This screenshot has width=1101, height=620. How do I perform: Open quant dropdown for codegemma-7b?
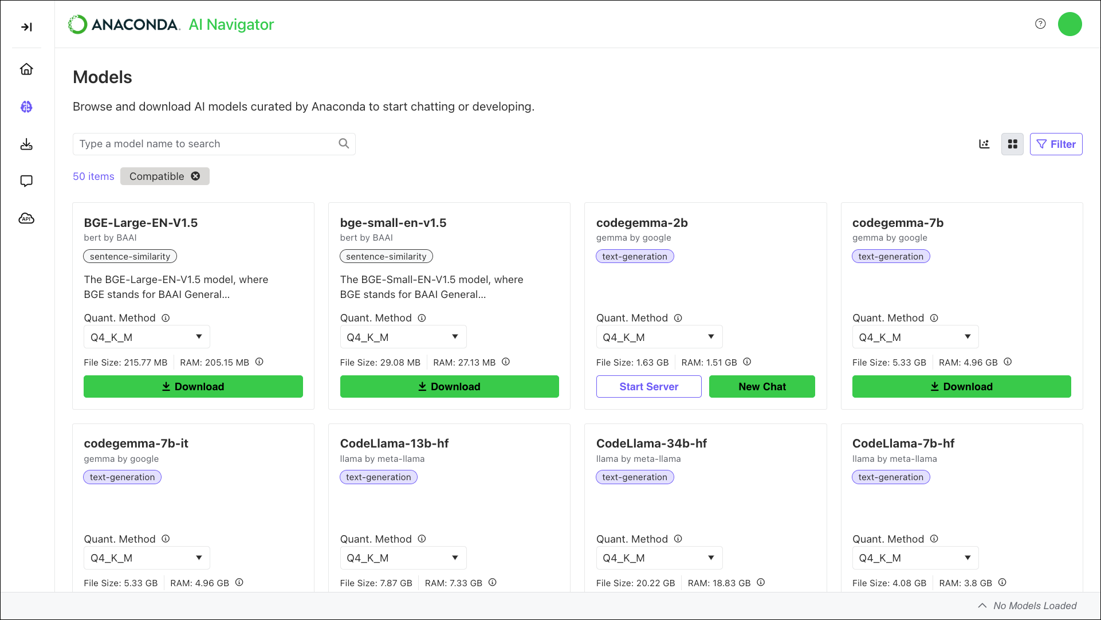[x=915, y=337]
